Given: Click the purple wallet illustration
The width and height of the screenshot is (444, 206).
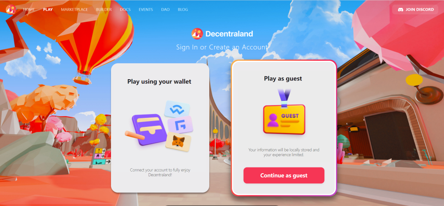Looking at the screenshot, I should tap(148, 129).
